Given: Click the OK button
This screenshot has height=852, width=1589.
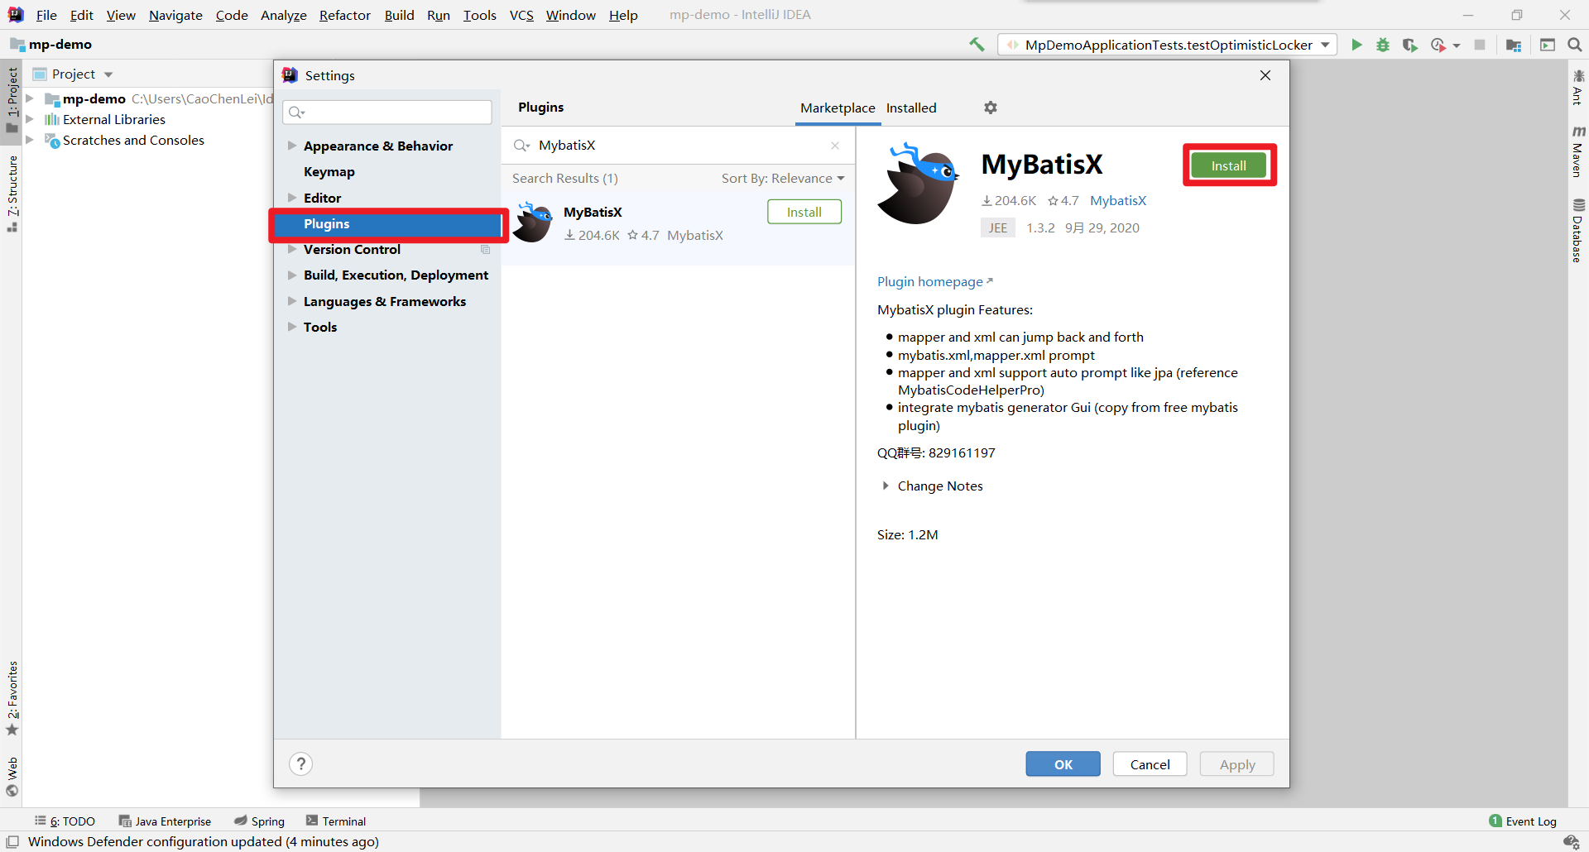Looking at the screenshot, I should (1063, 764).
